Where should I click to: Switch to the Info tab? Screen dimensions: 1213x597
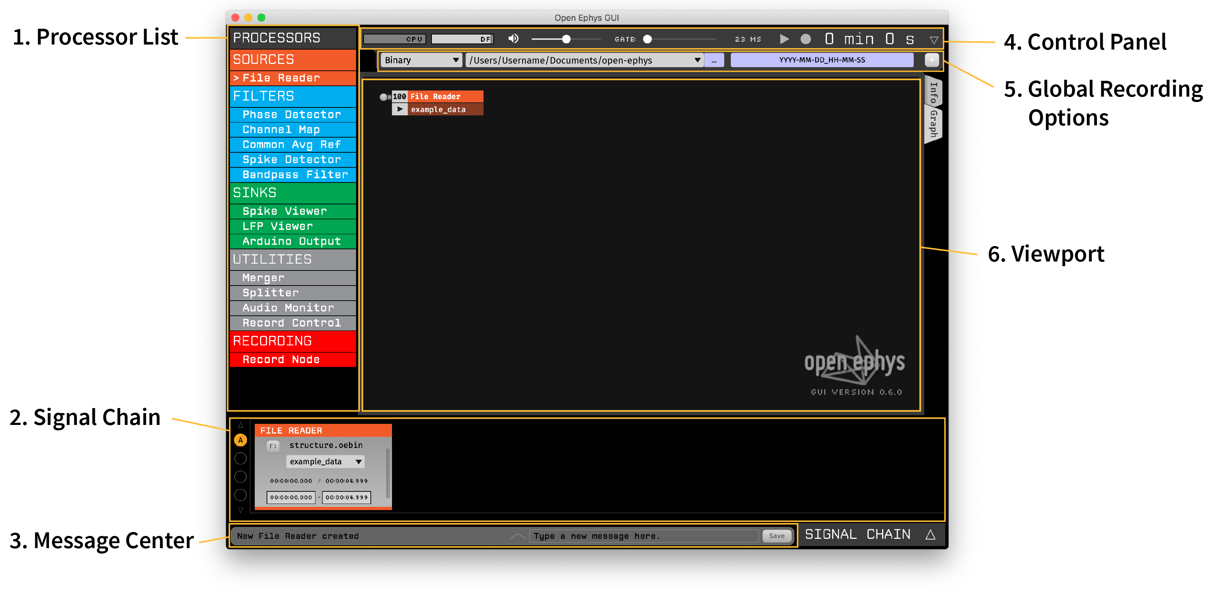click(933, 93)
